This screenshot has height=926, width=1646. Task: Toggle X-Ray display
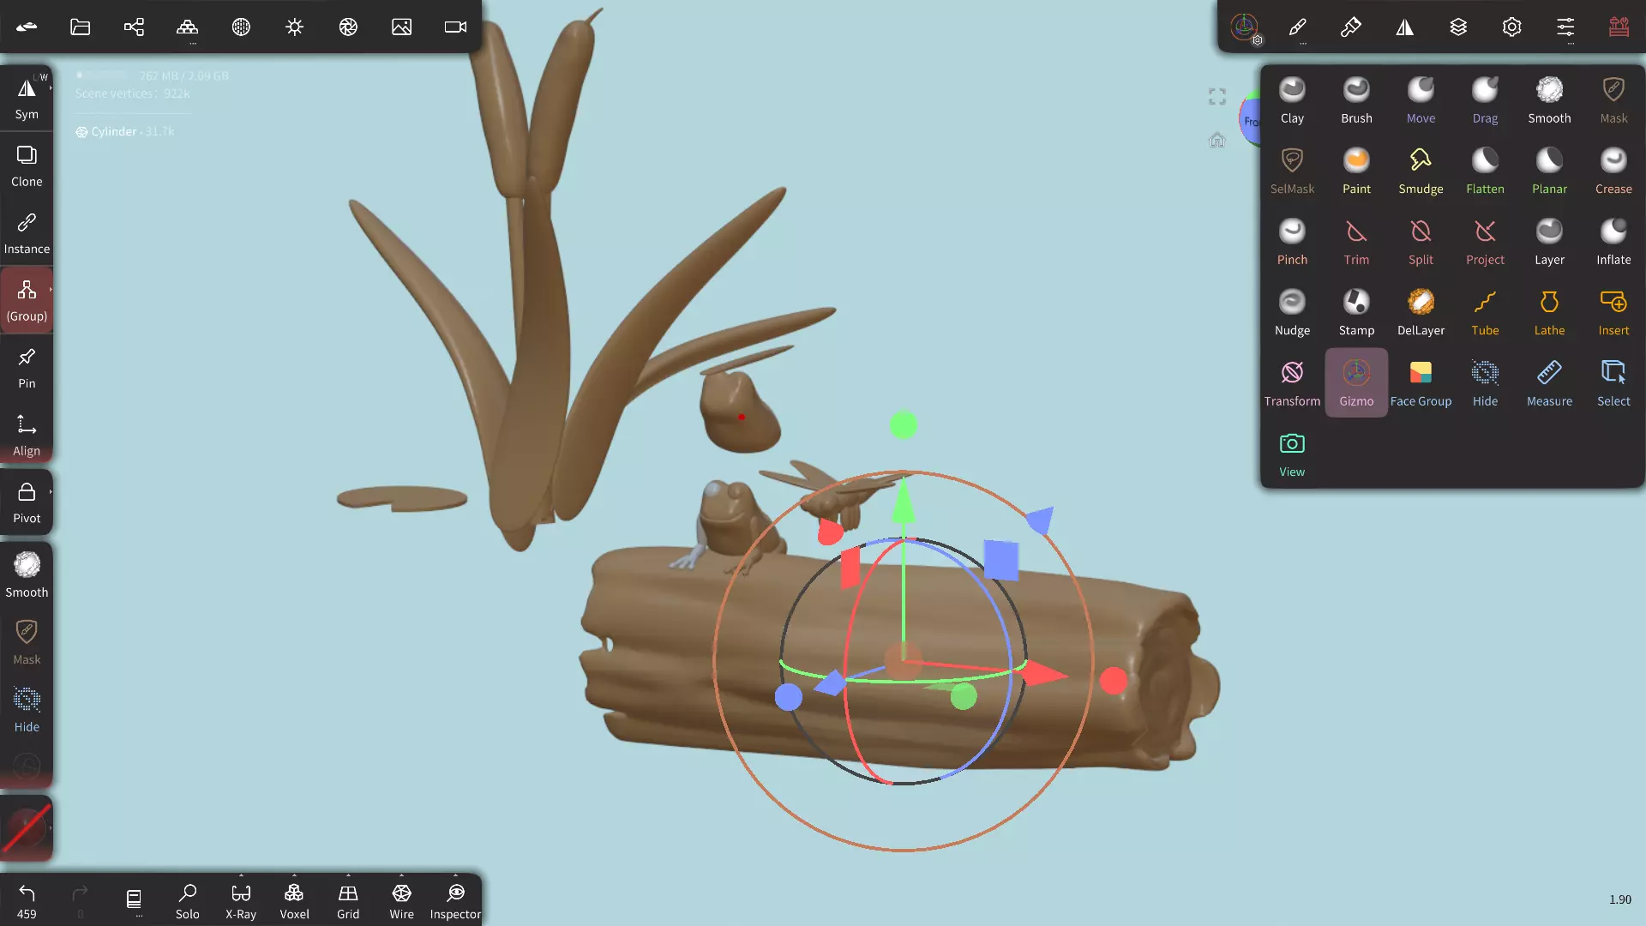(241, 900)
